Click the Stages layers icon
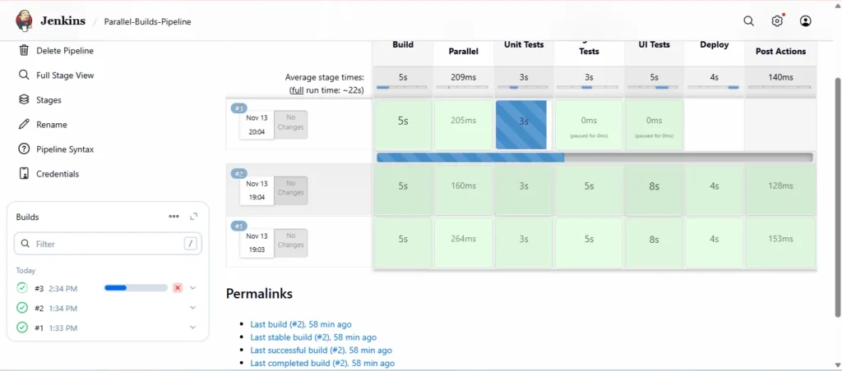Image resolution: width=842 pixels, height=371 pixels. pyautogui.click(x=24, y=100)
